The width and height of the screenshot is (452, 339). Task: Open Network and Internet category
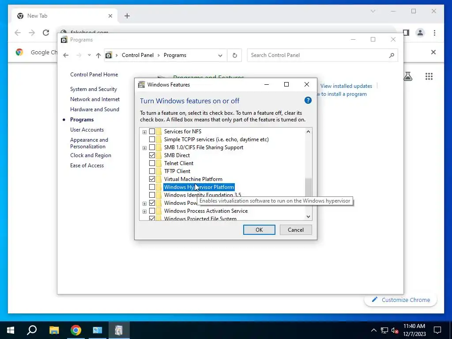pos(94,99)
